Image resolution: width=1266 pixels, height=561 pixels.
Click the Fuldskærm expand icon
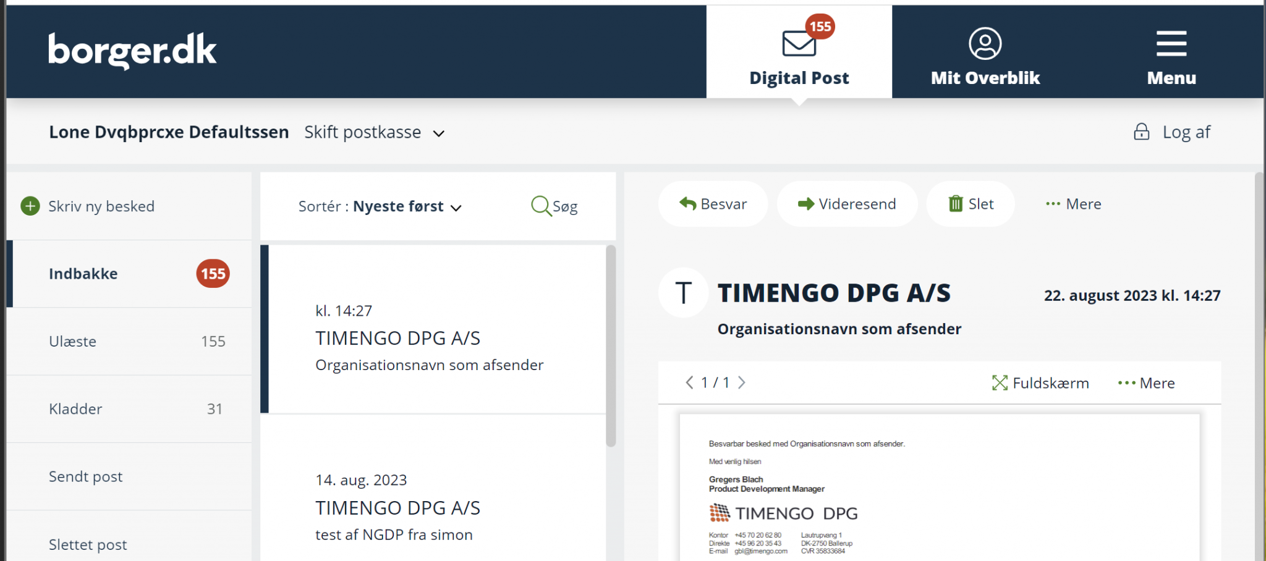pos(999,383)
